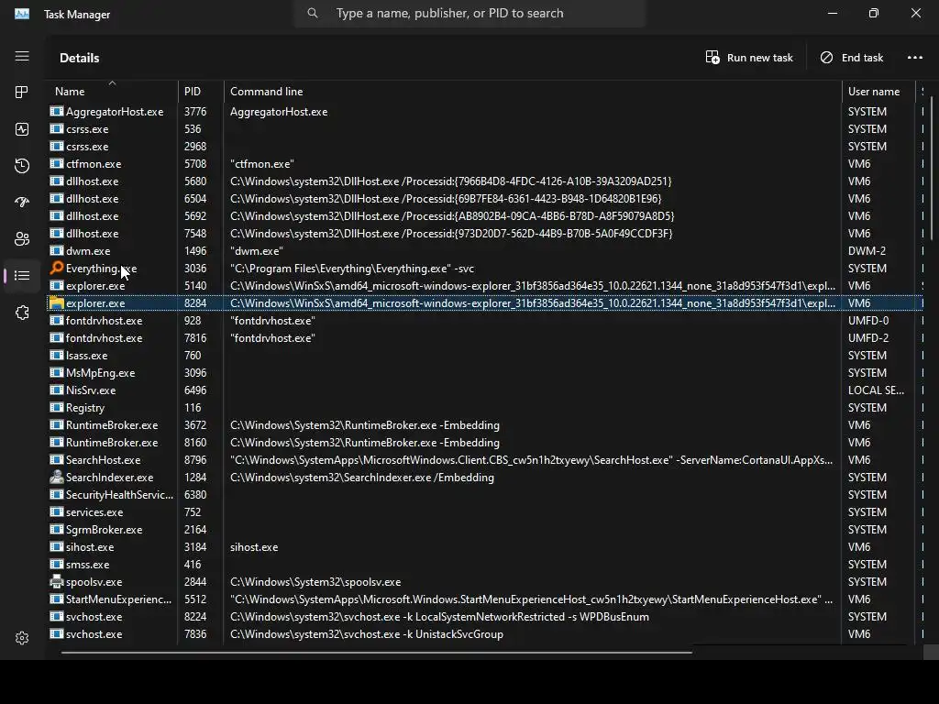Click the Task Manager app icon in title bar
939x704 pixels.
pyautogui.click(x=22, y=14)
